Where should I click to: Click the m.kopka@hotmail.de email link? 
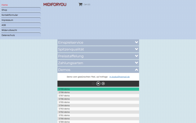coord(120,77)
